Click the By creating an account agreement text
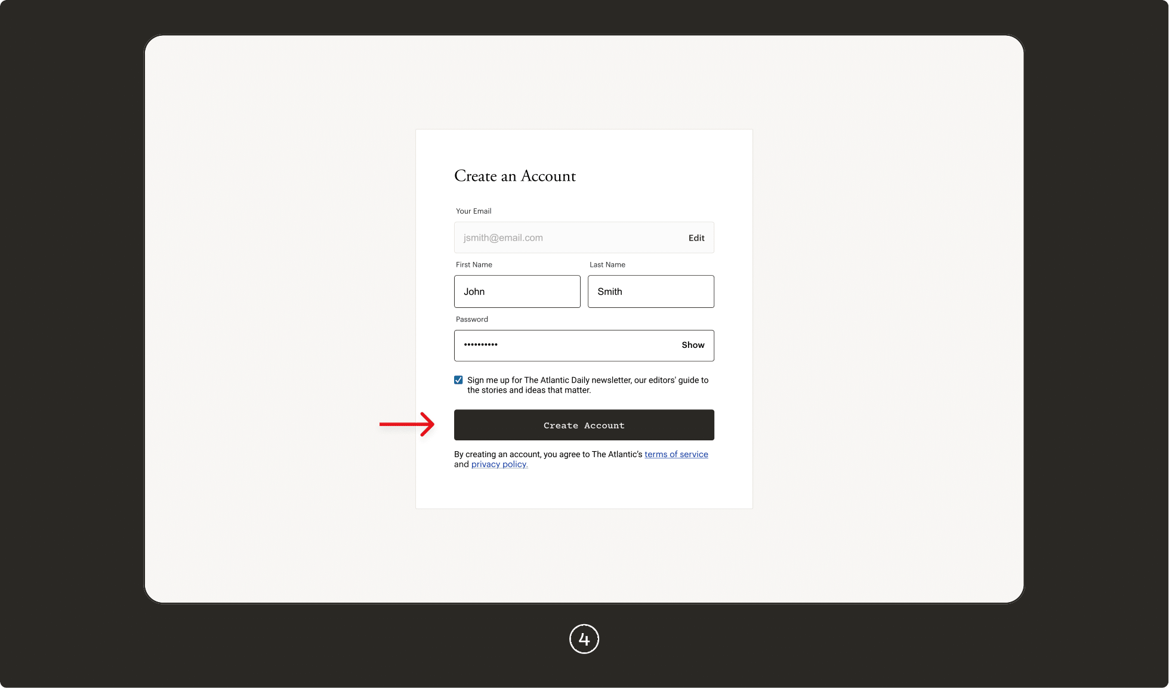The image size is (1169, 688). 548,454
